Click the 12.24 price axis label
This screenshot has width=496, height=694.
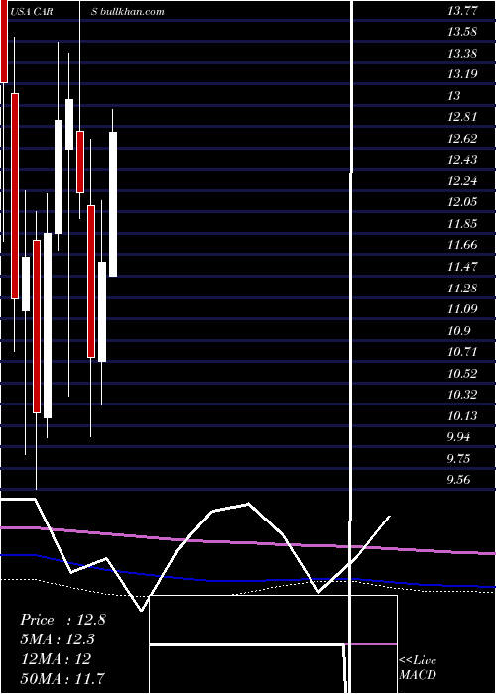click(463, 180)
